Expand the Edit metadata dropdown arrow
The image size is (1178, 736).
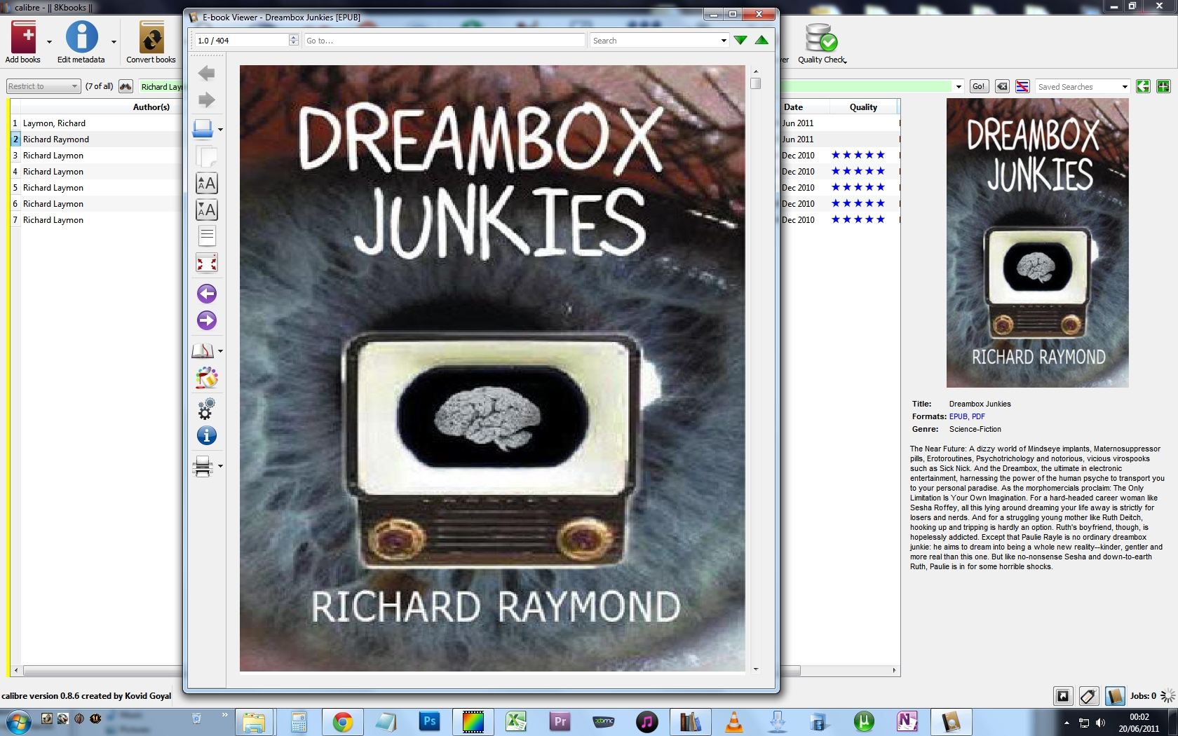(x=114, y=42)
